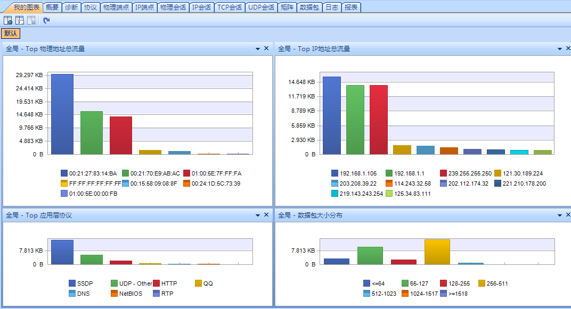Viewport: 571px width, 309px height.
Task: Open dropdown arrow of Top 物理地址总流量 panel
Action: (x=258, y=49)
